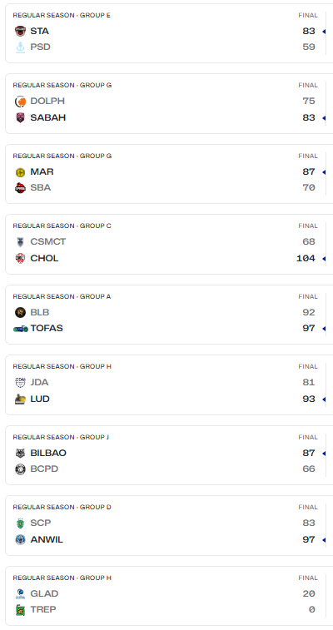Click the 104 score for CHOL
The width and height of the screenshot is (333, 630).
(x=306, y=258)
